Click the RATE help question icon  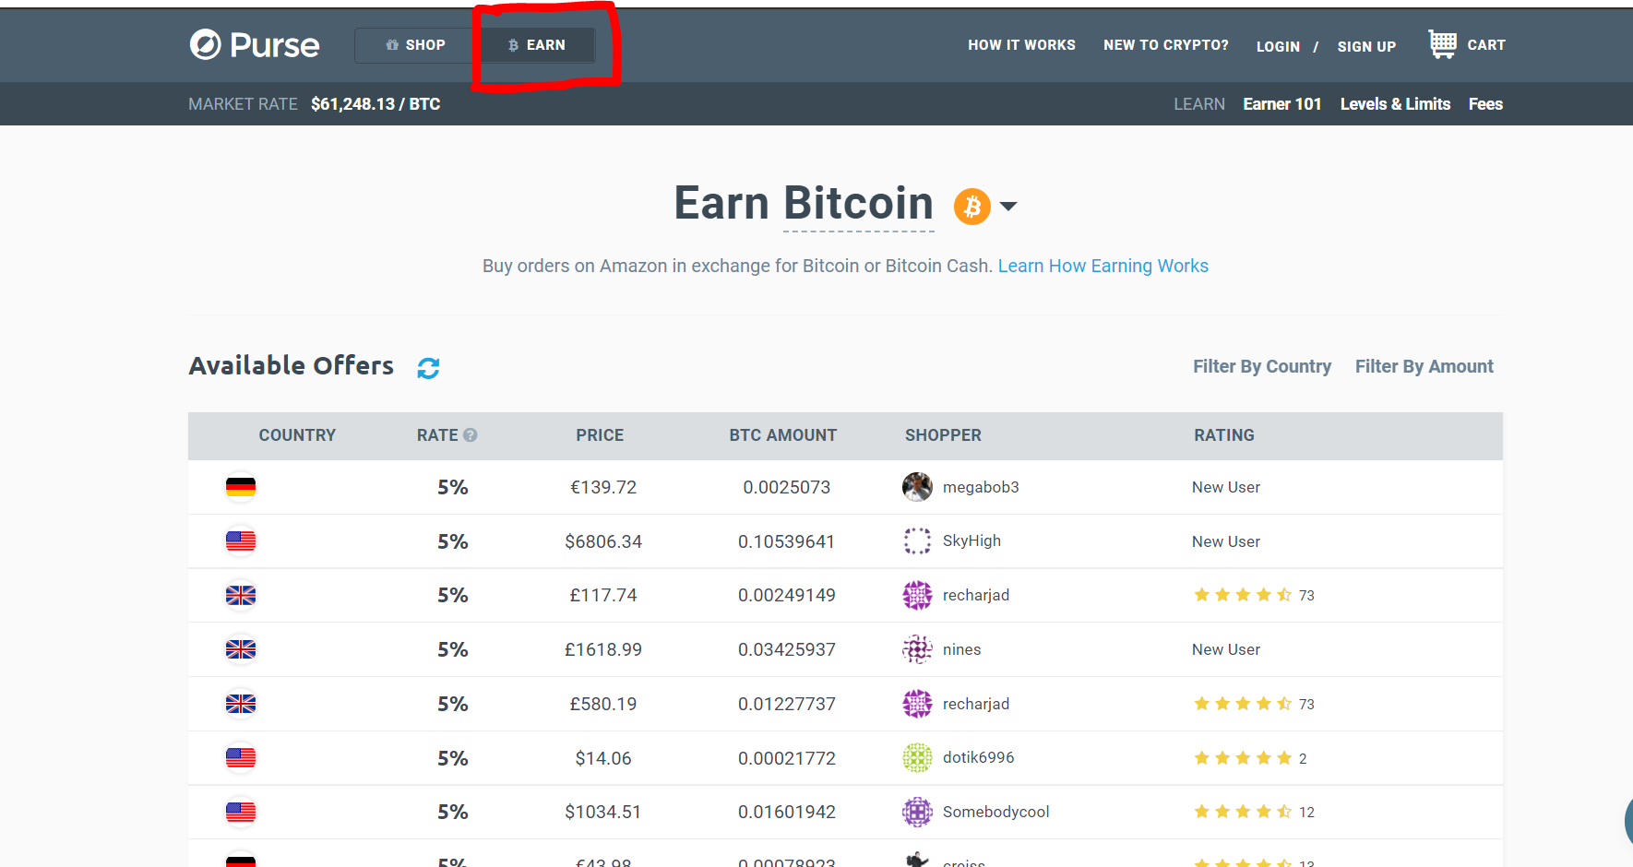pyautogui.click(x=471, y=435)
